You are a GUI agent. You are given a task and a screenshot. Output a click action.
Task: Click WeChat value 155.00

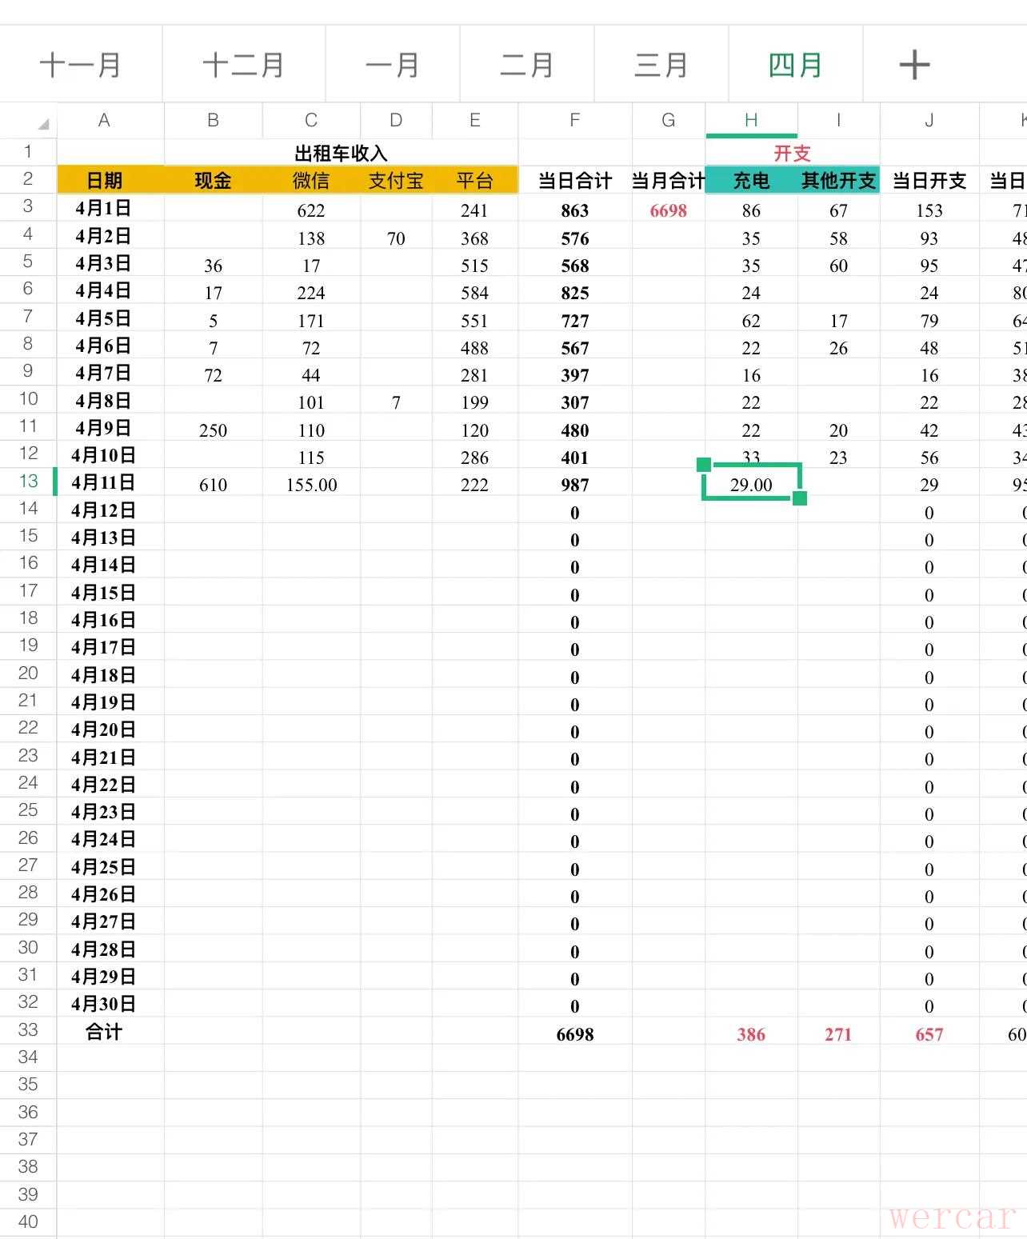click(x=311, y=485)
